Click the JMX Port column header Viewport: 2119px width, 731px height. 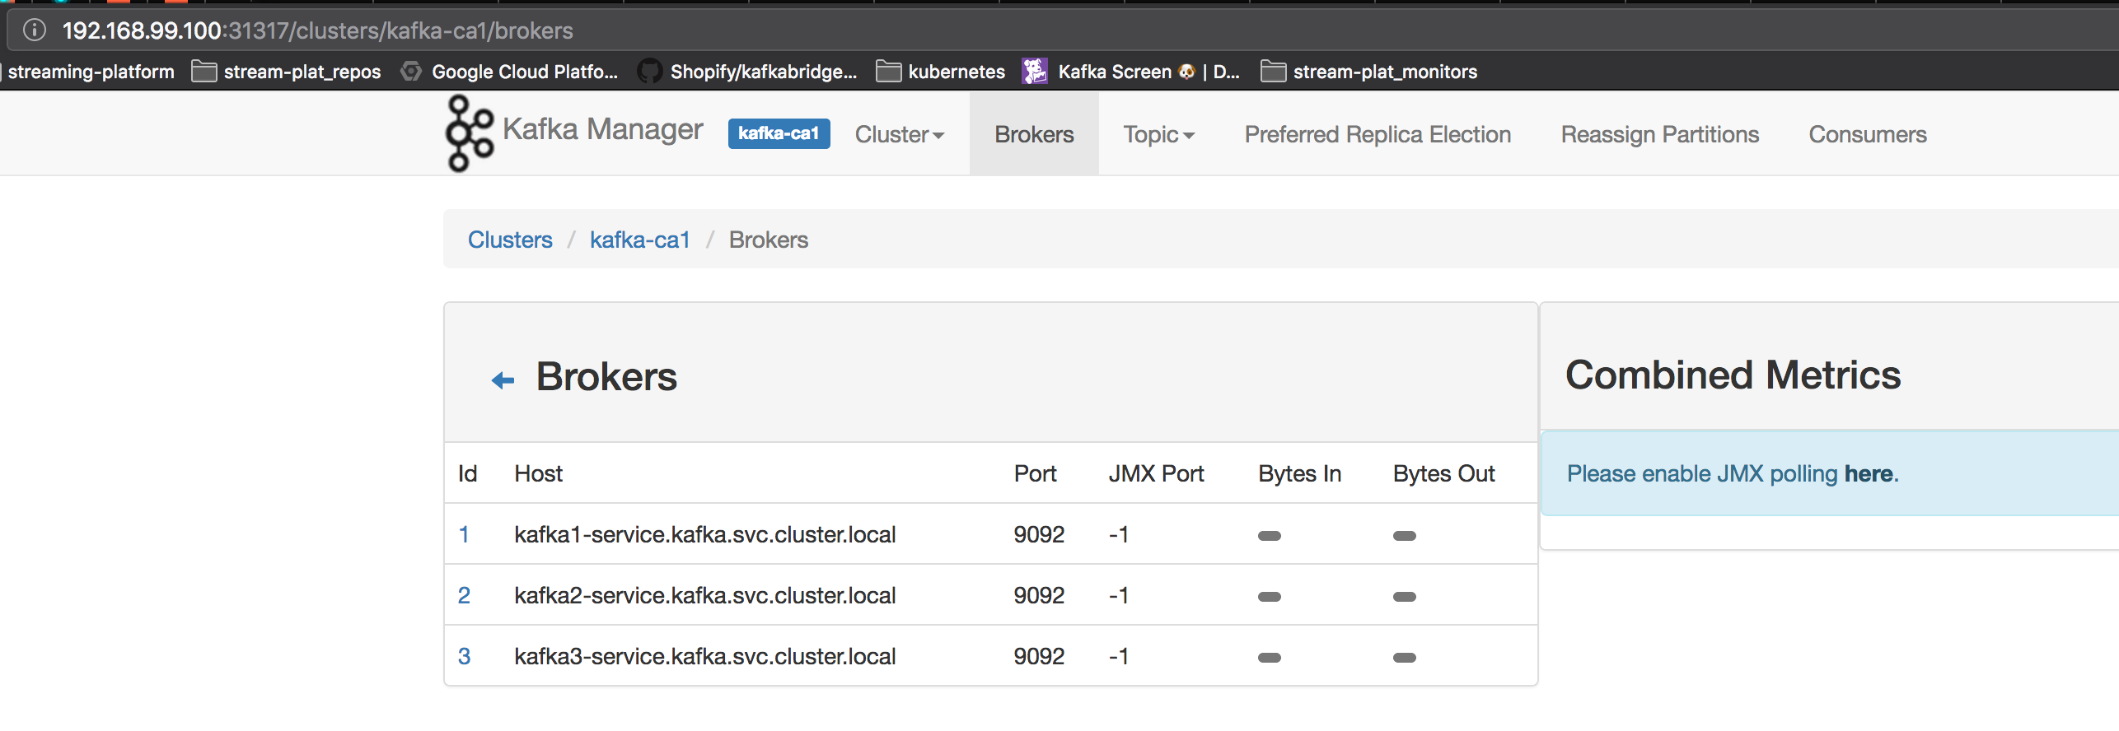coord(1156,473)
